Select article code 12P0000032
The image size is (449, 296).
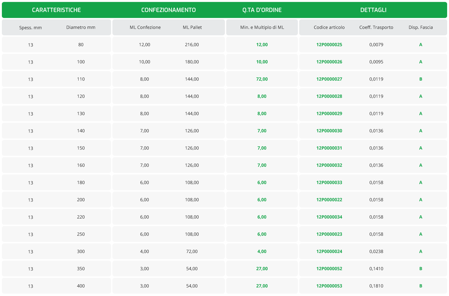(329, 165)
